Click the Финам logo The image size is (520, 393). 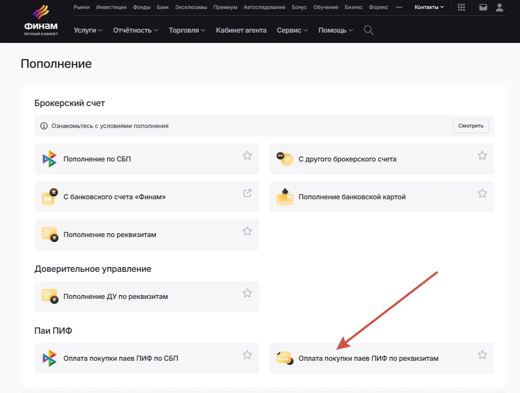click(x=41, y=20)
